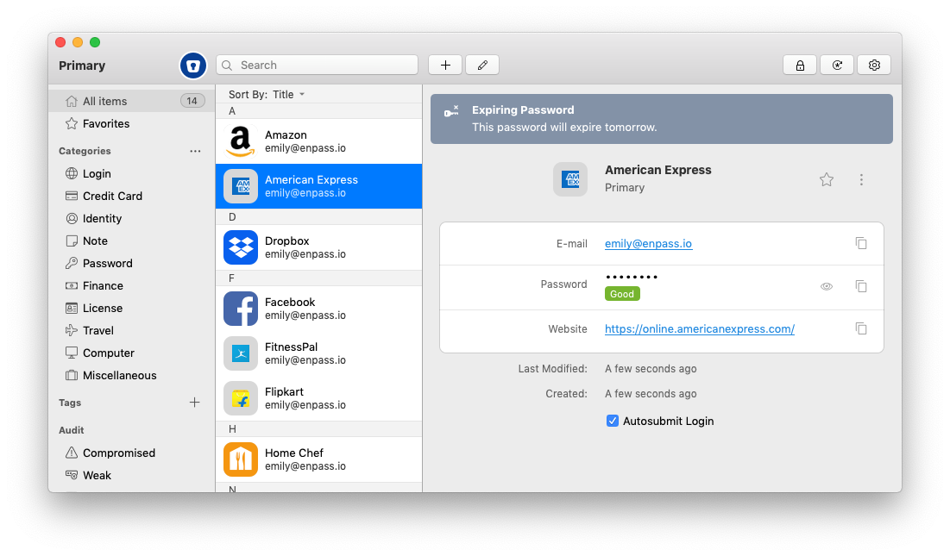950x556 pixels.
Task: Select the Amazon item in list
Action: pyautogui.click(x=318, y=141)
